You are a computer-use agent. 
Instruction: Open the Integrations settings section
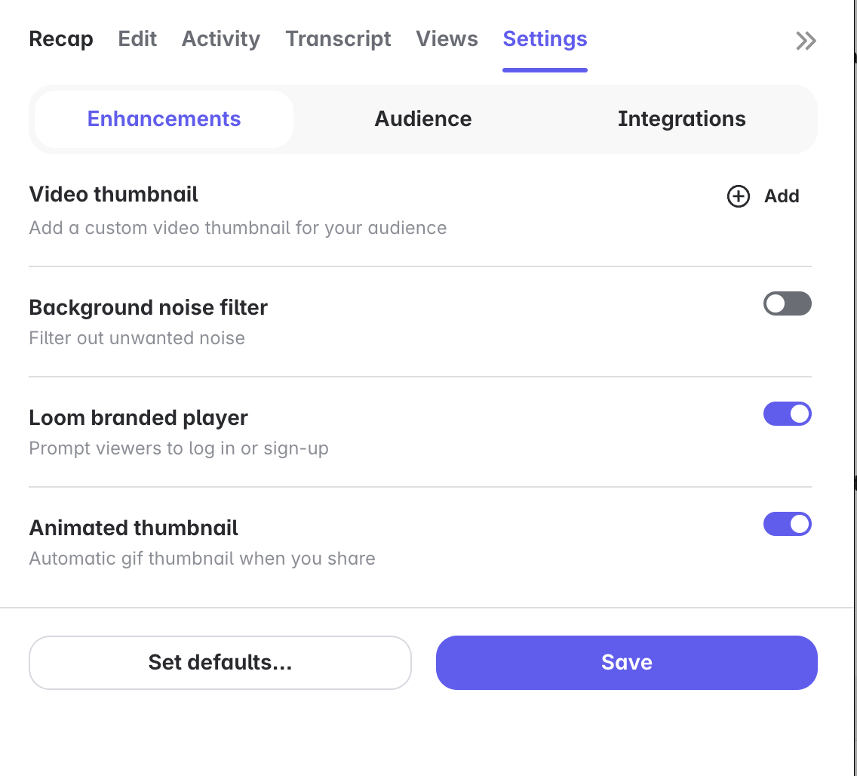coord(681,119)
